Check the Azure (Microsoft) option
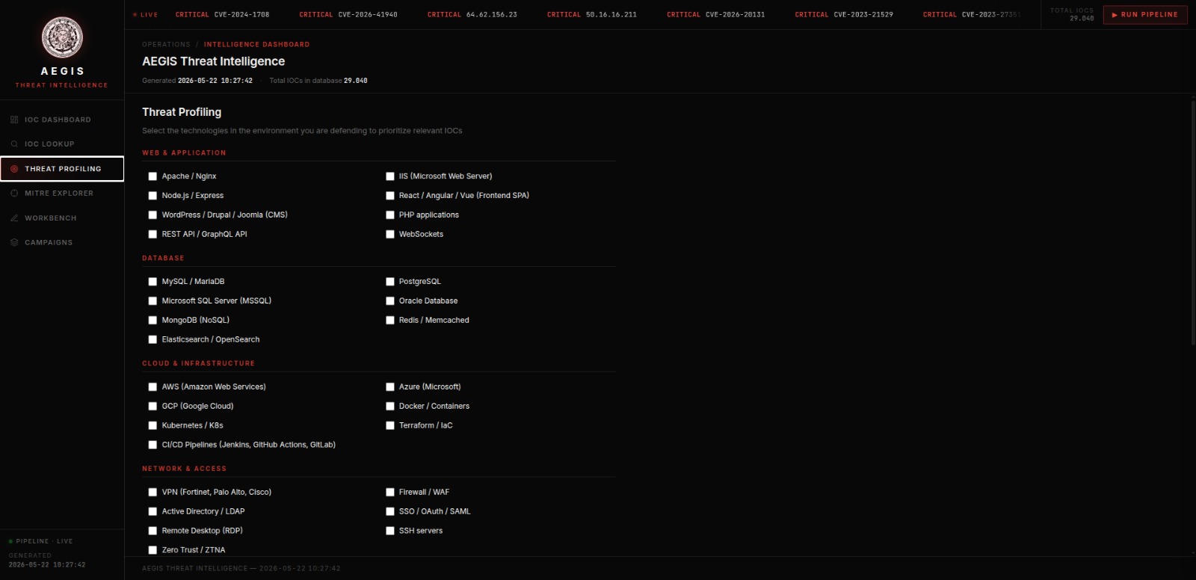 tap(389, 387)
